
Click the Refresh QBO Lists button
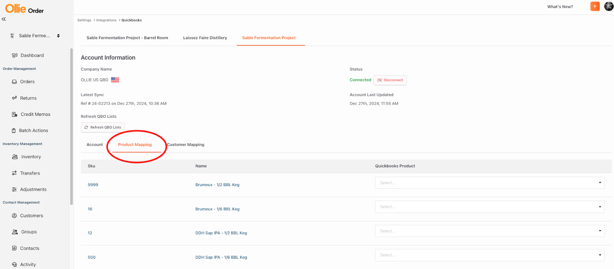point(103,127)
